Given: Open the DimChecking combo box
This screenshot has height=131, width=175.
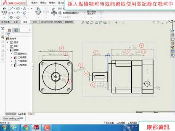Looking at the screenshot, I should [11, 118].
